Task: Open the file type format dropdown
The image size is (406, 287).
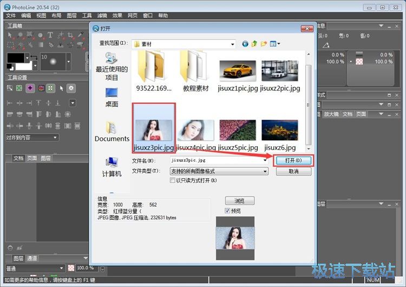Action: coord(265,171)
